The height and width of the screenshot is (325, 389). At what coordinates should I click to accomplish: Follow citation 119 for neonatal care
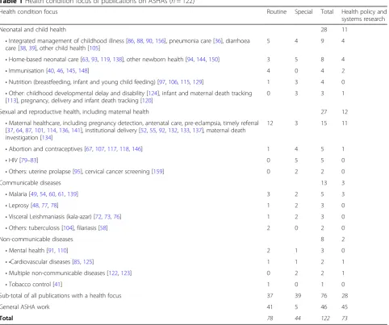tap(105, 60)
